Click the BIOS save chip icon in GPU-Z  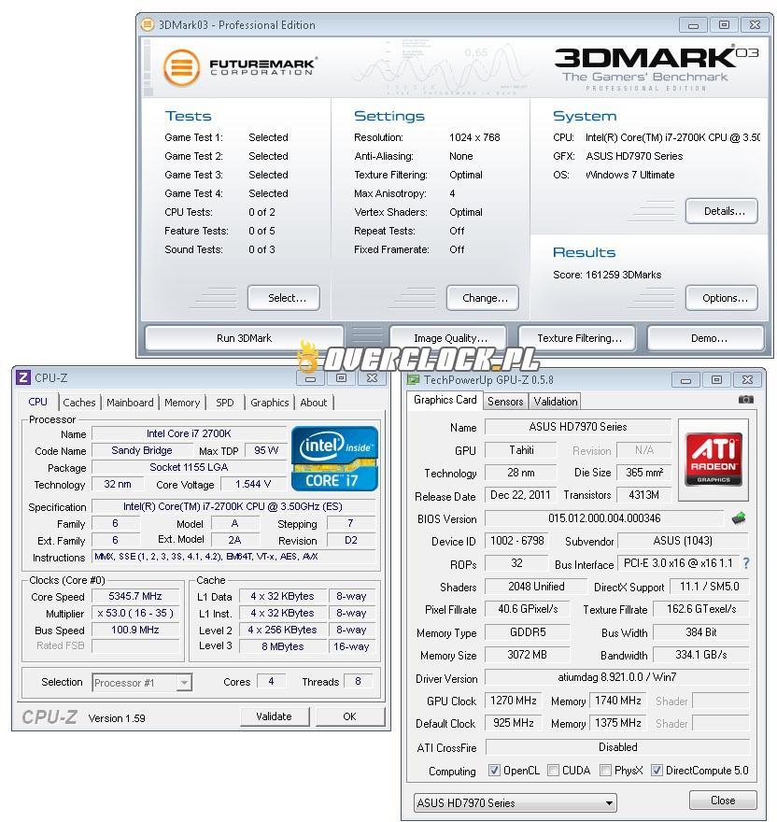pyautogui.click(x=739, y=518)
